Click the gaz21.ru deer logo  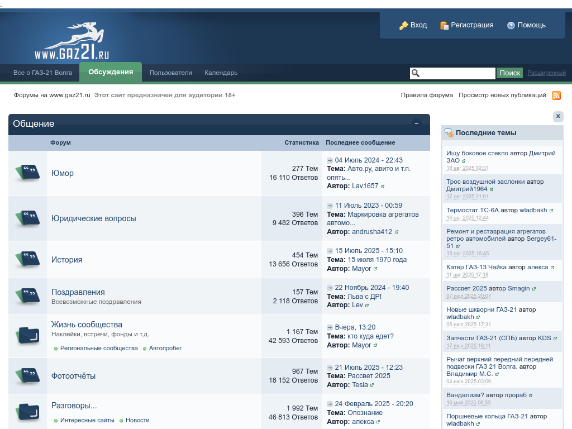click(x=71, y=42)
